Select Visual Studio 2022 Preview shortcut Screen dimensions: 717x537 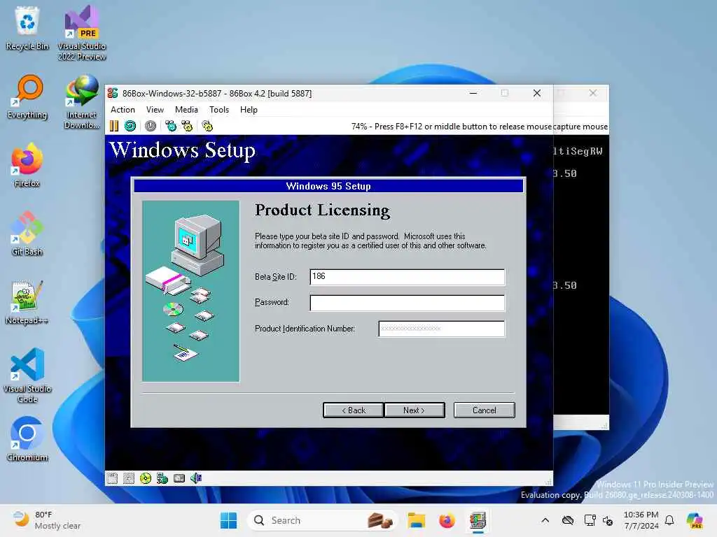pos(81,33)
